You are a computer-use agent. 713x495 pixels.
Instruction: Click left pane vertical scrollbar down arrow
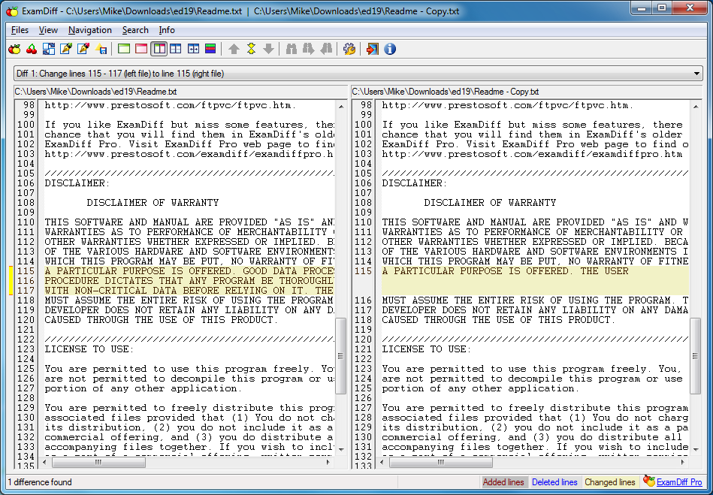[x=341, y=450]
